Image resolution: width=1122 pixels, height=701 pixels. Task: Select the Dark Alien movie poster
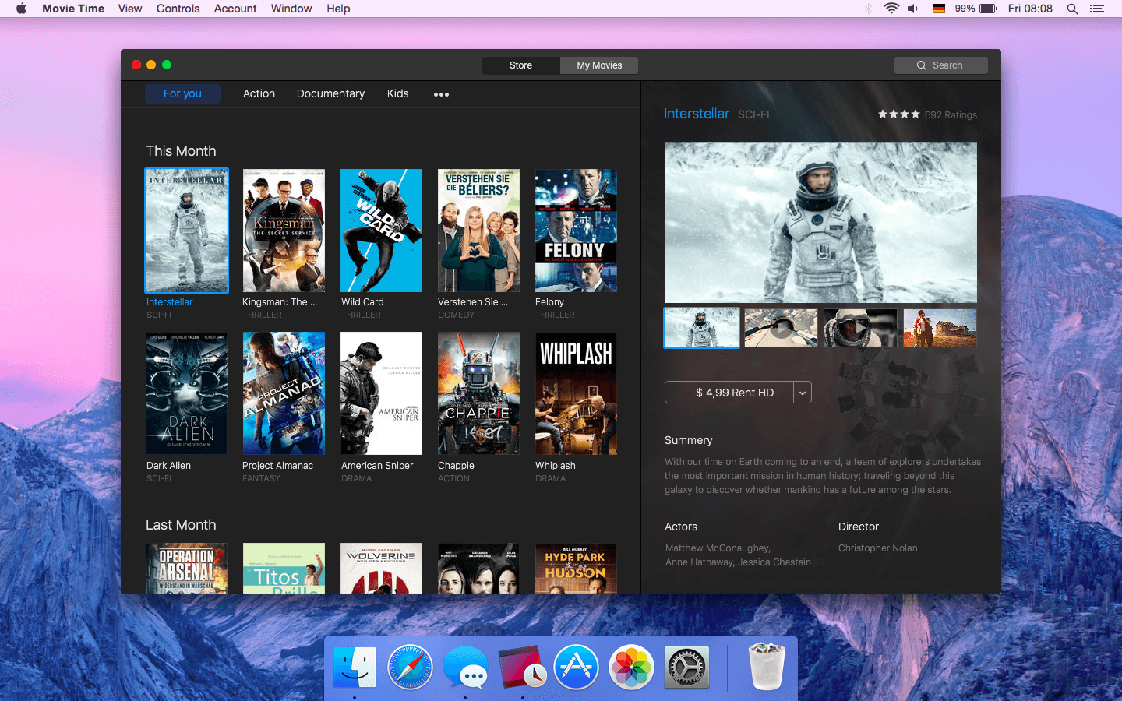click(187, 393)
